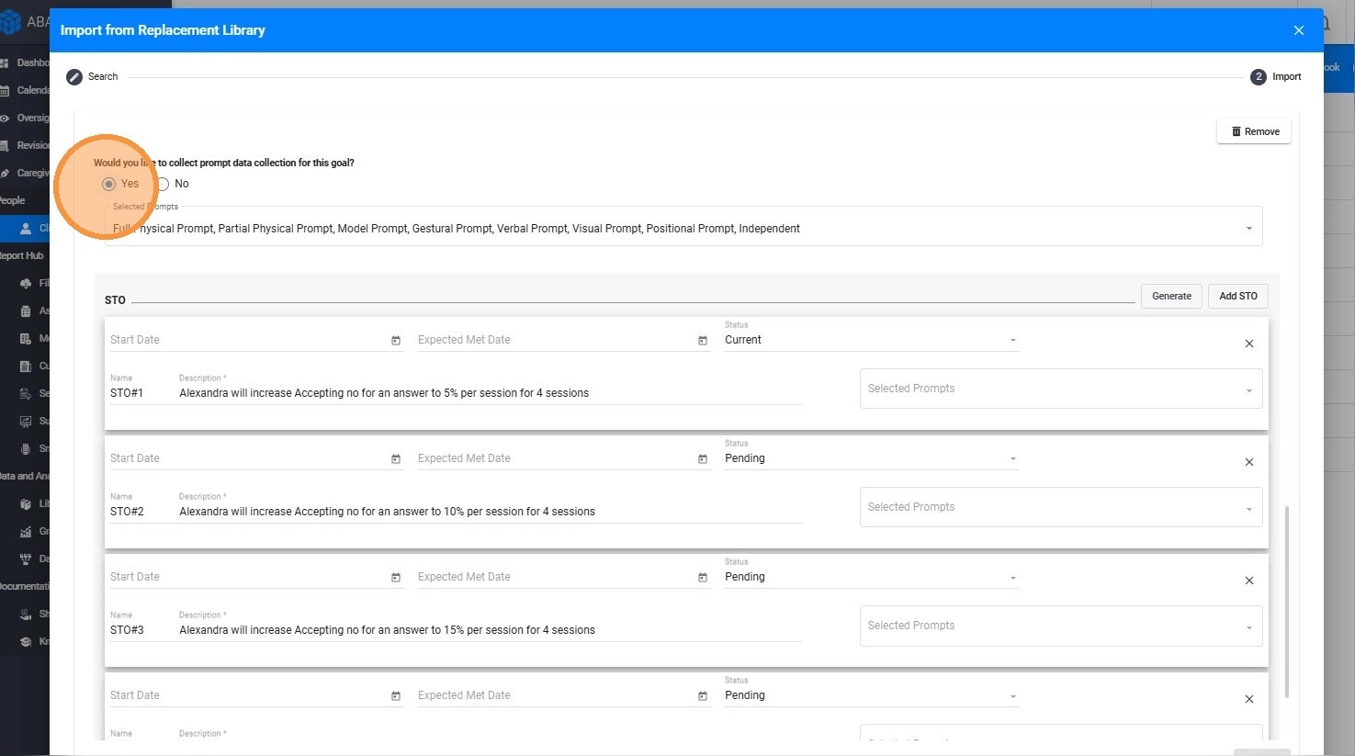Viewport: 1355px width, 756px height.
Task: Open Selected Prompts dropdown for STO#1
Action: coord(1061,389)
